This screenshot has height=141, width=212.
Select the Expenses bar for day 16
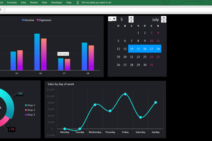point(44,54)
